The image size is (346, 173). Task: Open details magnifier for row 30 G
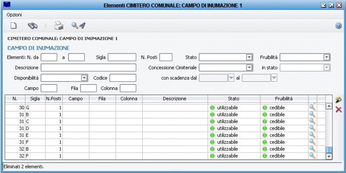[312, 108]
